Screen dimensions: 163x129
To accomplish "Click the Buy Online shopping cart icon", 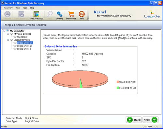I will [x=71, y=14].
